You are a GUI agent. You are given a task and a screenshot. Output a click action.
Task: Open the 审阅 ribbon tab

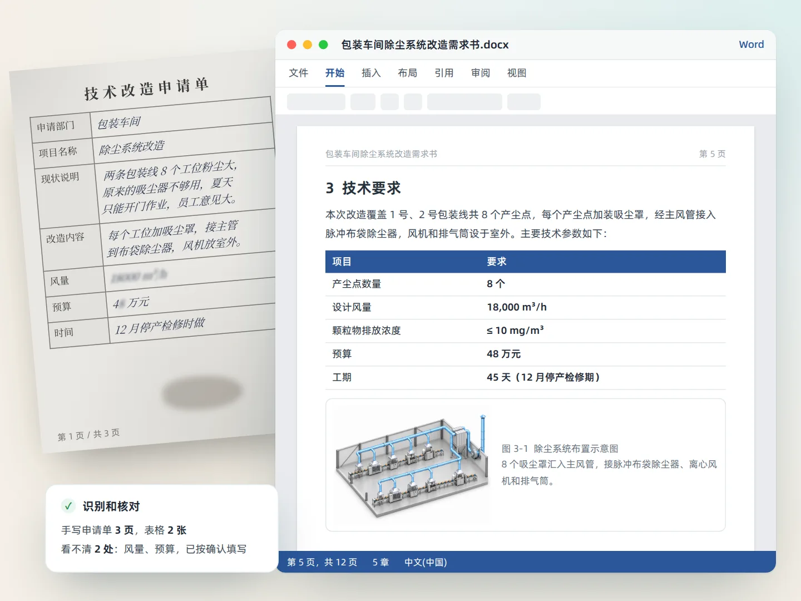(x=481, y=73)
